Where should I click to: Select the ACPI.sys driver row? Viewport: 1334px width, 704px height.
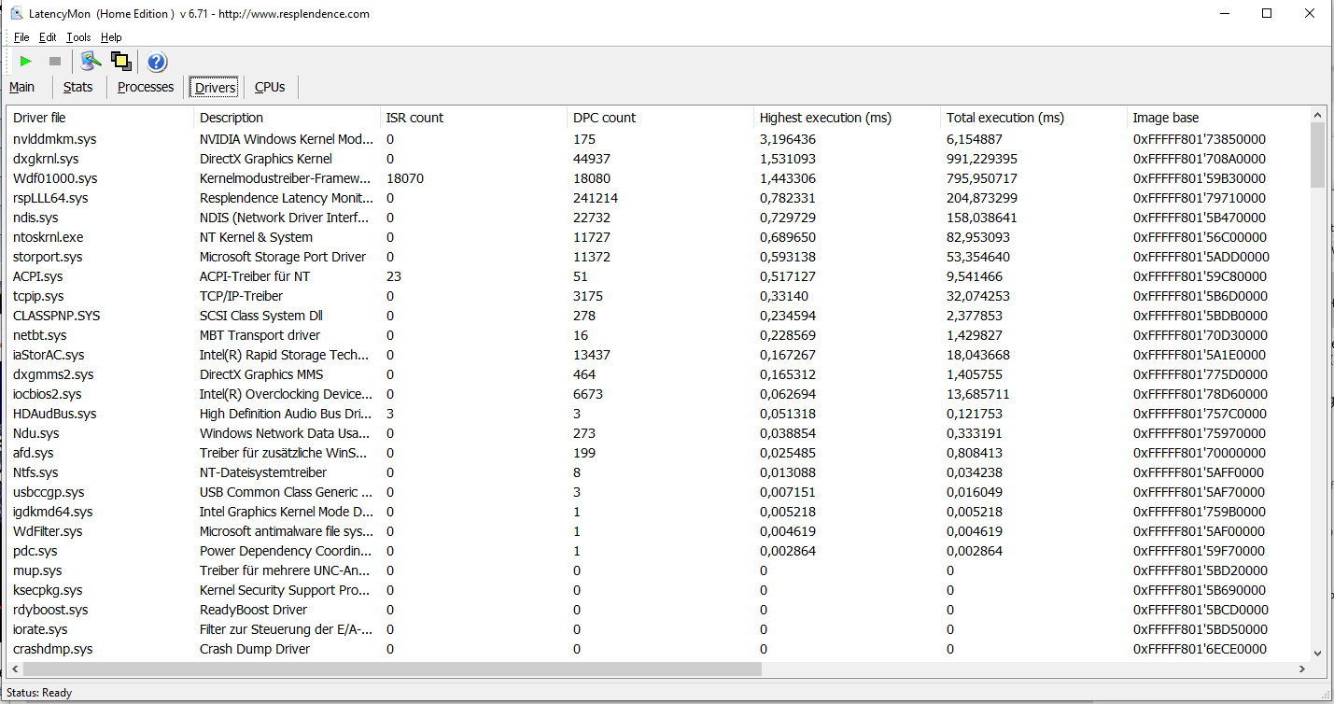point(658,276)
